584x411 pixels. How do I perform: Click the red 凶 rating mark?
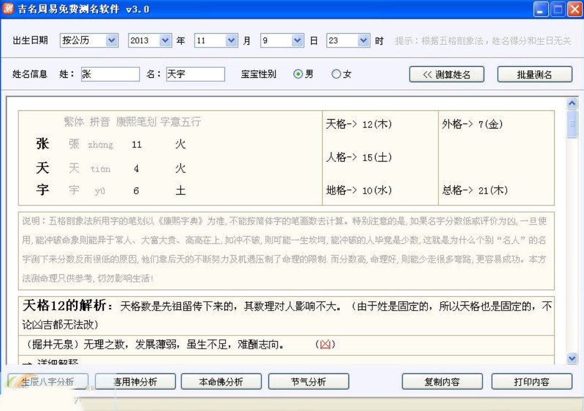(325, 344)
